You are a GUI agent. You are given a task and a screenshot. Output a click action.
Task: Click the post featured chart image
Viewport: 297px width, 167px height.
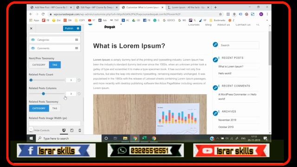[150, 114]
